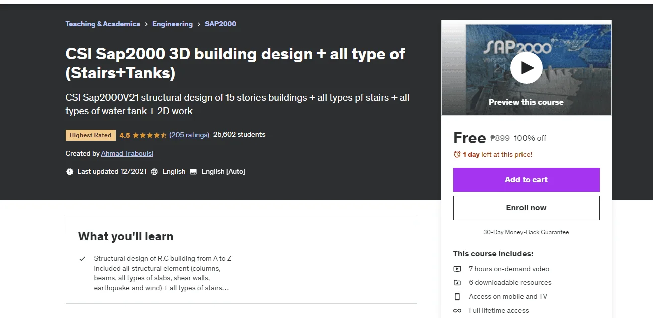Open the Engineering breadcrumb link
Screen dimensions: 653x318
172,24
